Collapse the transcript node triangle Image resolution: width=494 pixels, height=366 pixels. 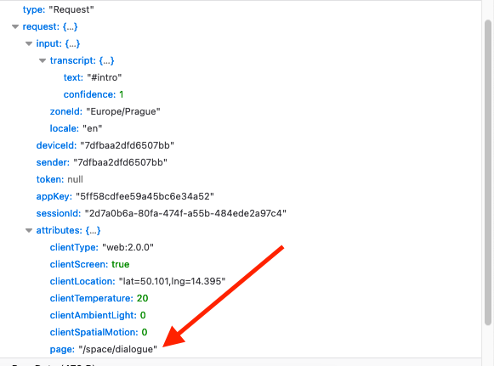43,61
